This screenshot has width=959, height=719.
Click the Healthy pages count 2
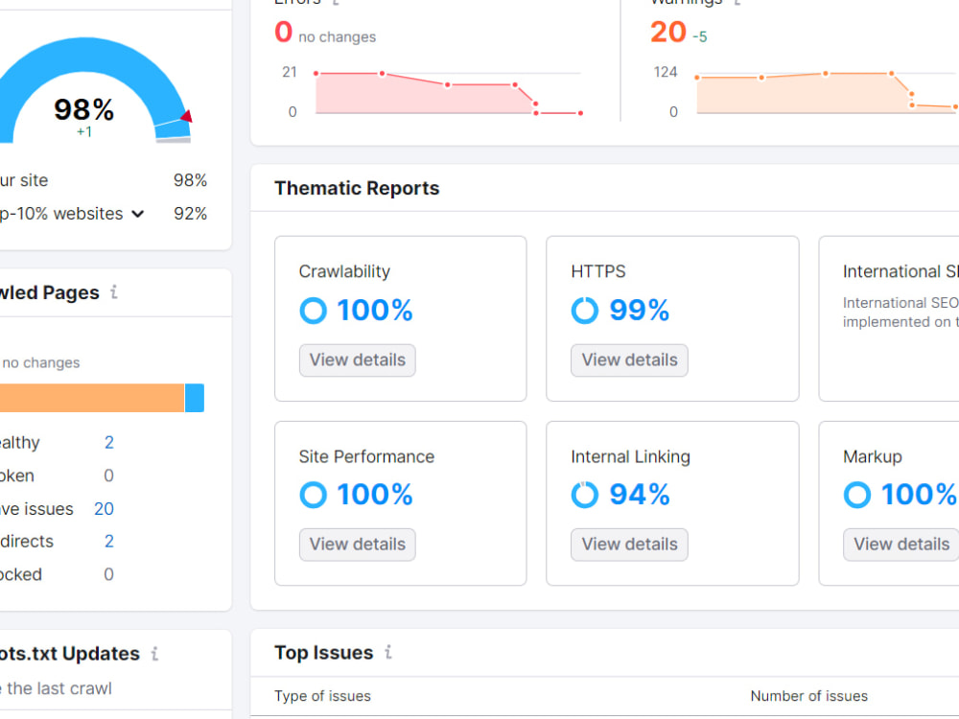click(109, 442)
